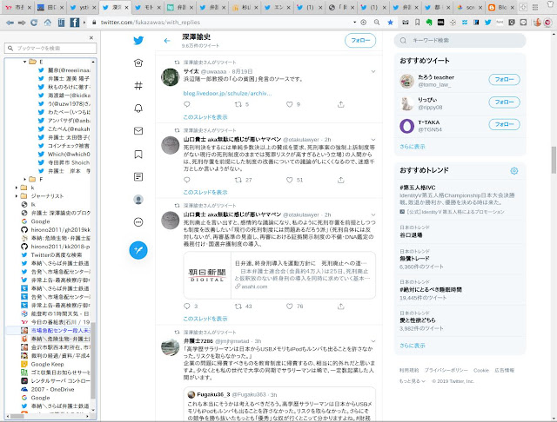
Task: Close the bookmarks side panel
Action: click(x=91, y=37)
